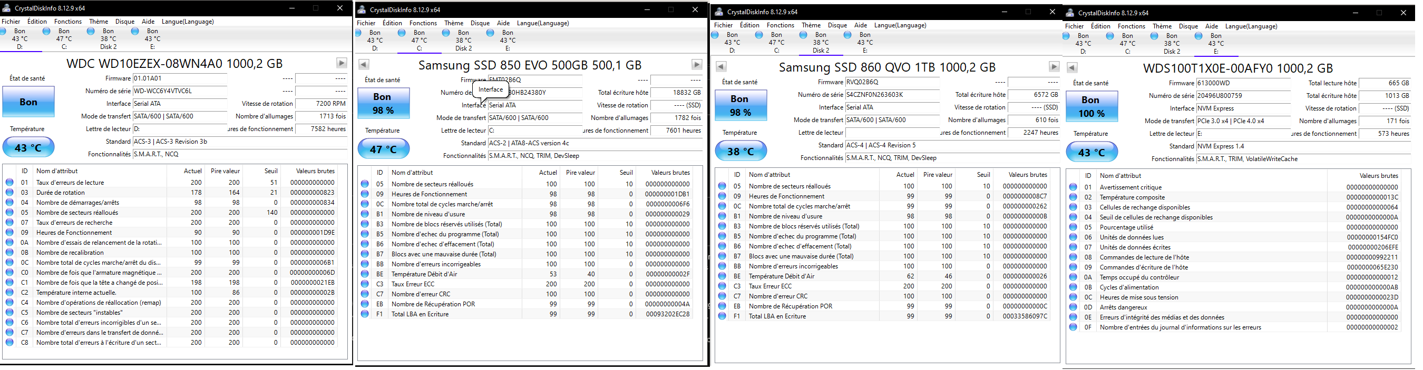Open Langue(Language) menu in the WDS100T1X0E window
The width and height of the screenshot is (1423, 370).
point(1251,26)
